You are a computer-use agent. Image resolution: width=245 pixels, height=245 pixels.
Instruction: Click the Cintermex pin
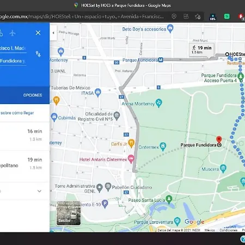[x=163, y=146]
